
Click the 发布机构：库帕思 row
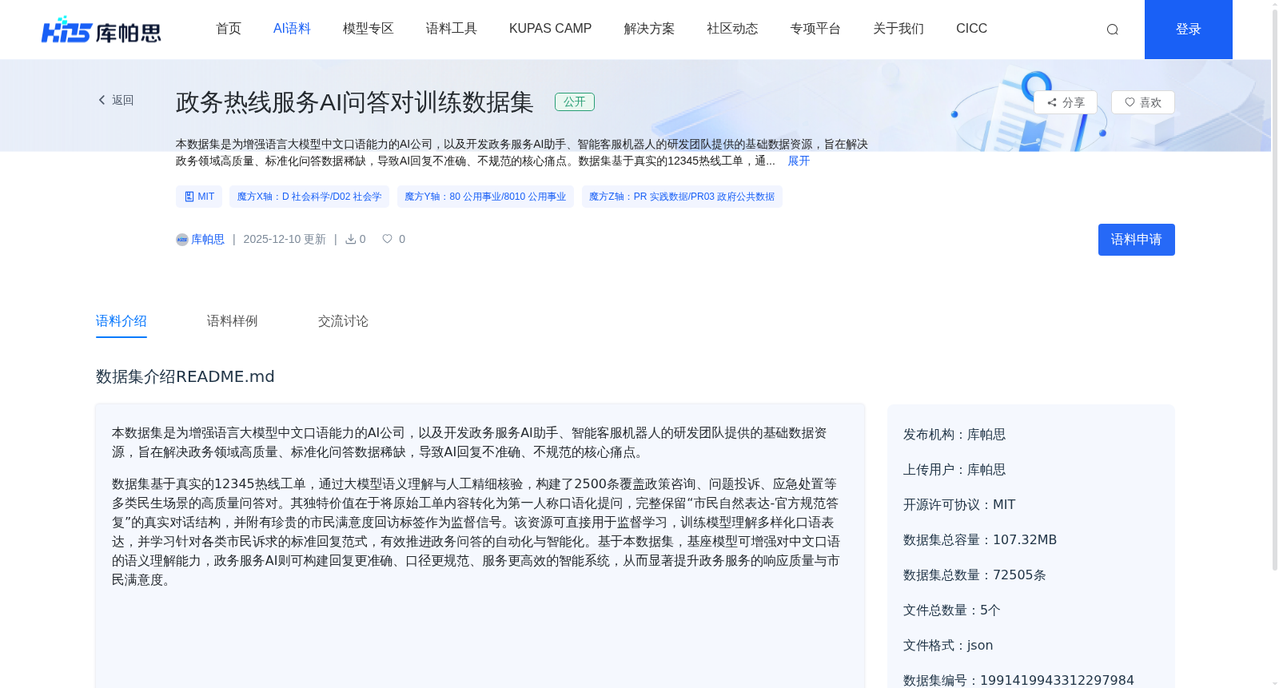pos(954,435)
